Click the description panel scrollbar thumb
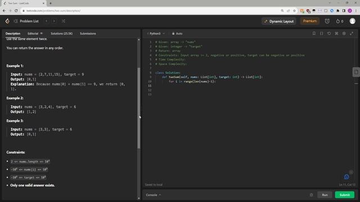Image resolution: width=360 pixels, height=202 pixels. 139,108
